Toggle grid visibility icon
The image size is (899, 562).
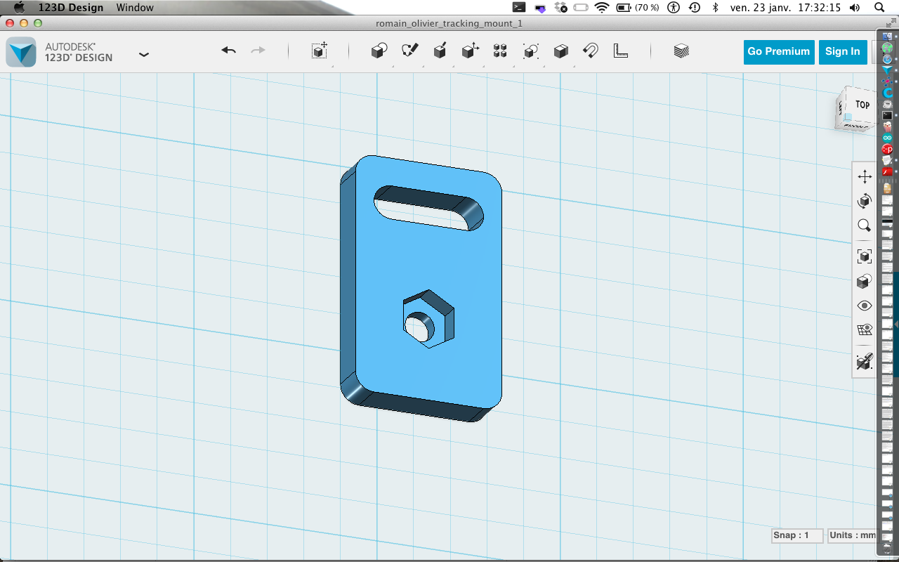click(864, 329)
